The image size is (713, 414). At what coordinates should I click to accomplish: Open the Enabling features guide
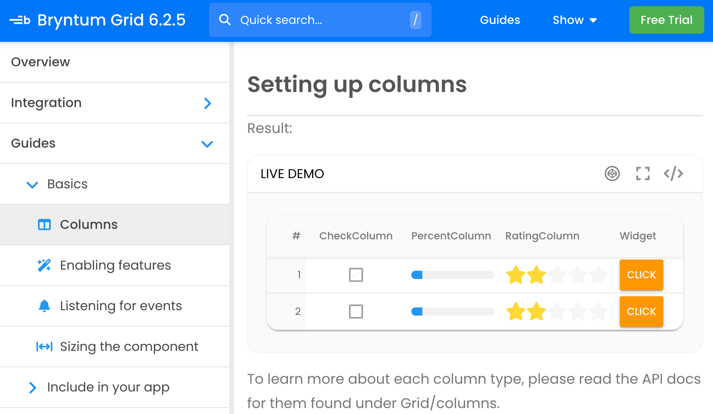tap(114, 265)
